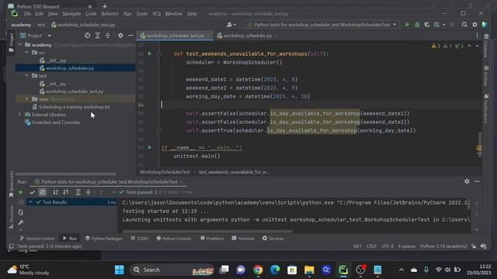Open TODO tool window

point(140,238)
